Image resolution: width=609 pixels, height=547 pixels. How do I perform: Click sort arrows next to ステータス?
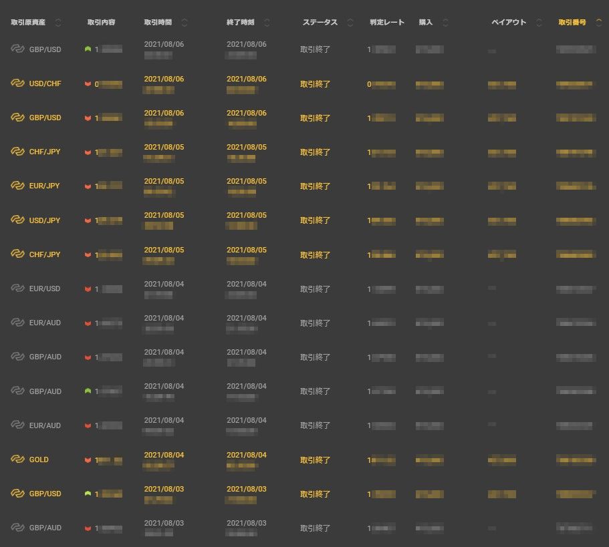point(350,23)
